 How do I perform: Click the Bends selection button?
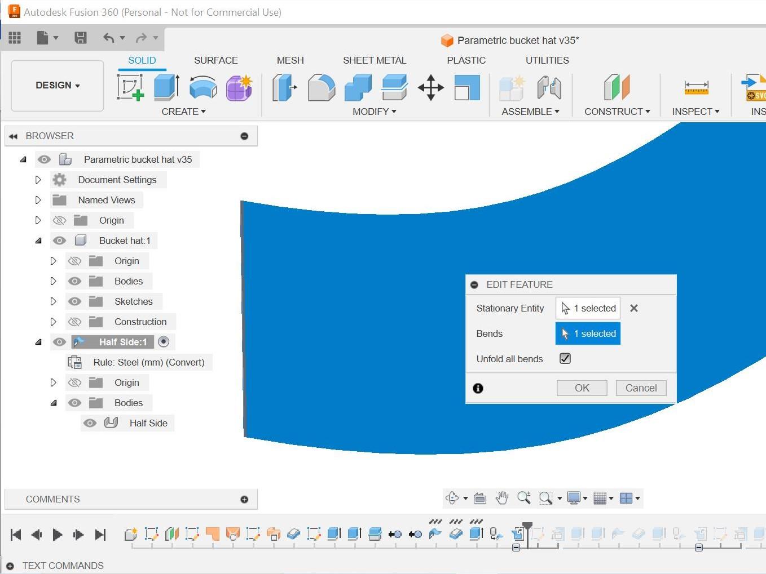[x=588, y=333]
